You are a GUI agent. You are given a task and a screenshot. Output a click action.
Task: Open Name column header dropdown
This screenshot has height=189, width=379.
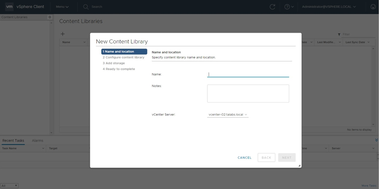tap(84, 42)
